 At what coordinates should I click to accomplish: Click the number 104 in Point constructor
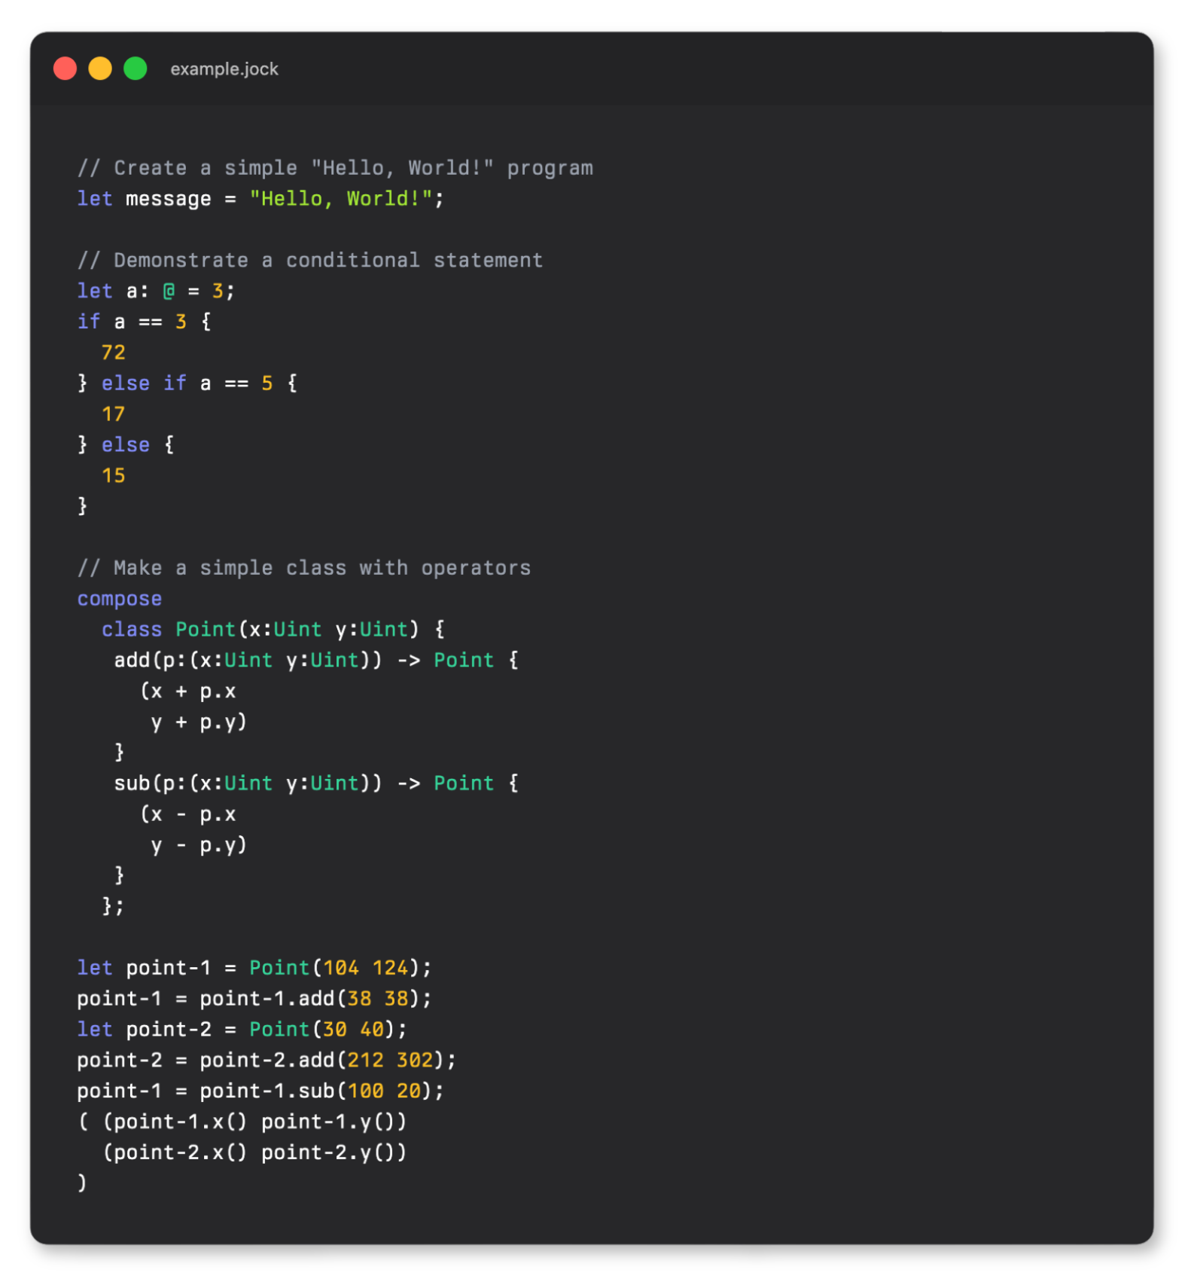(341, 968)
